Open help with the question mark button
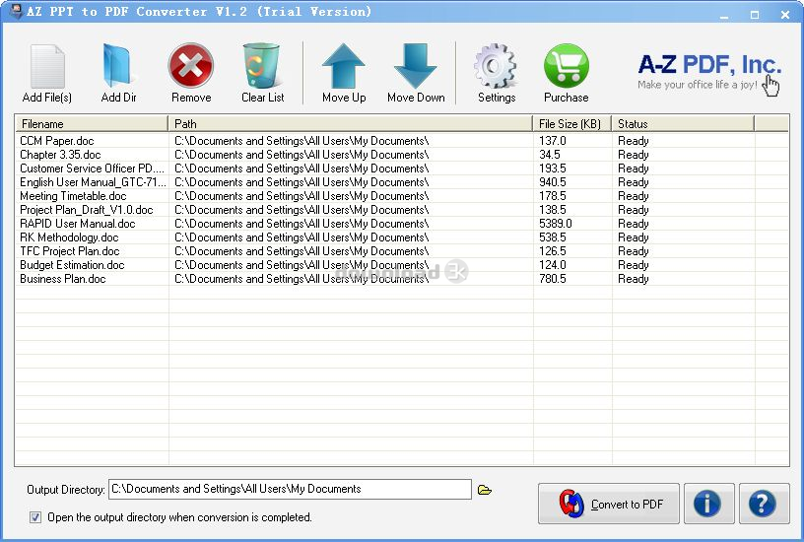804x542 pixels. (764, 504)
